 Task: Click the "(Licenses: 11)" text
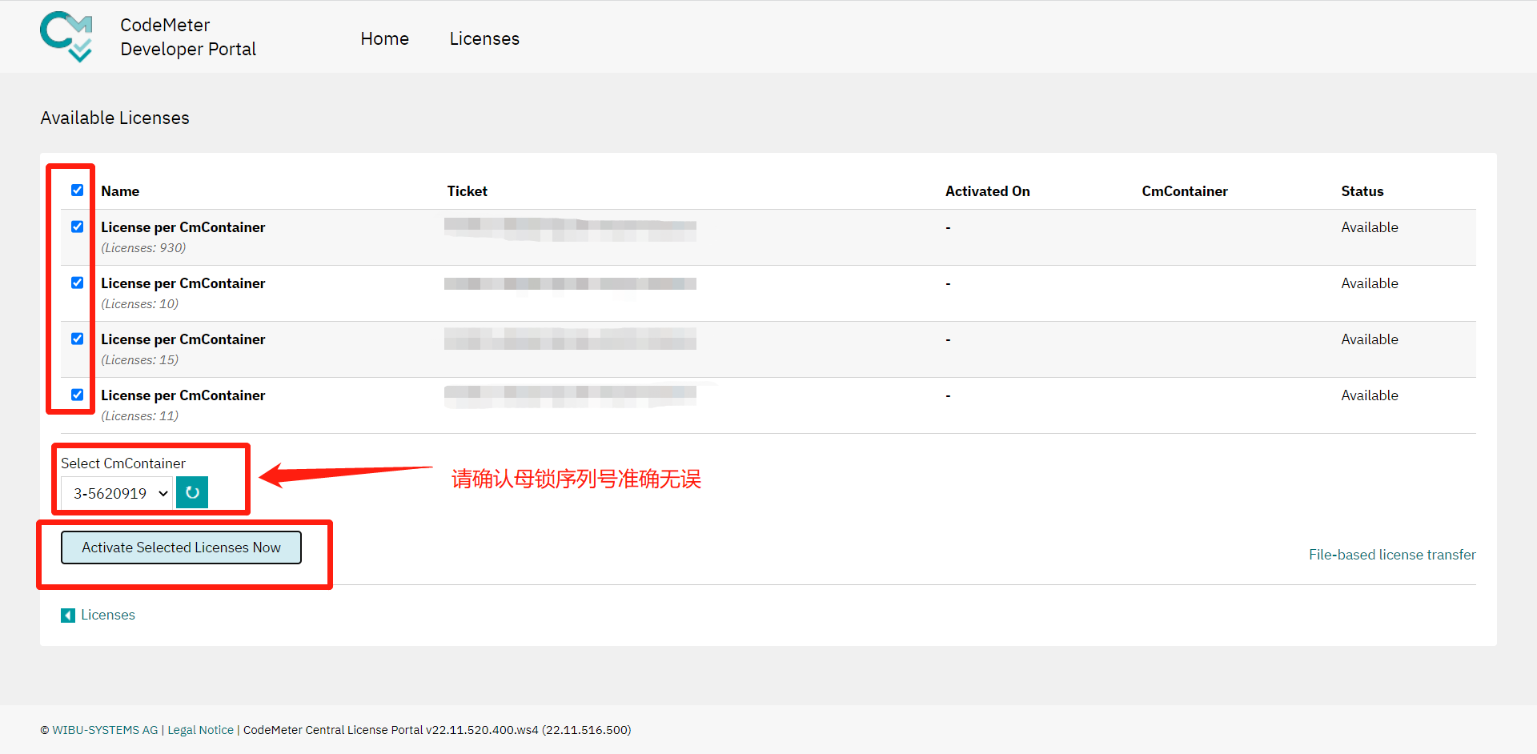[140, 416]
